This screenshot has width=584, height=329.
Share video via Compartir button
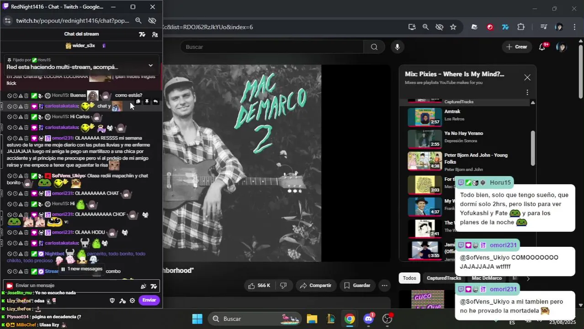point(315,286)
